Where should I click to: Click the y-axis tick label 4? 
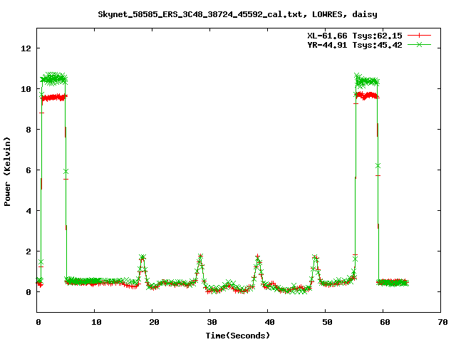click(28, 211)
